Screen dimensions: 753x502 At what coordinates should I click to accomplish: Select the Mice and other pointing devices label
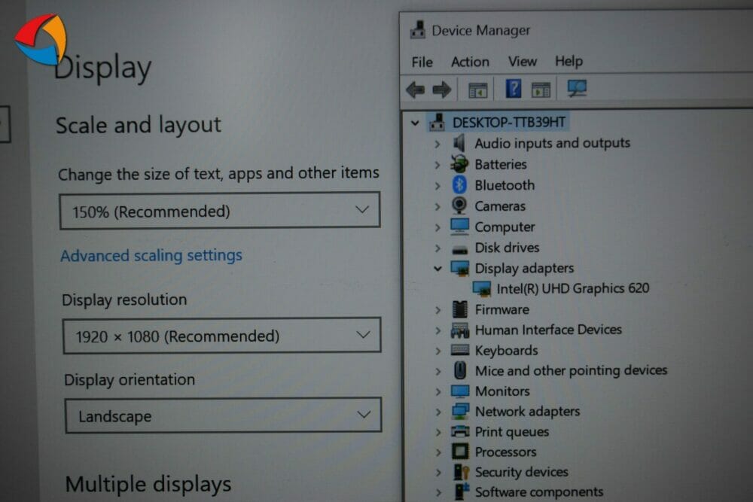coord(572,370)
